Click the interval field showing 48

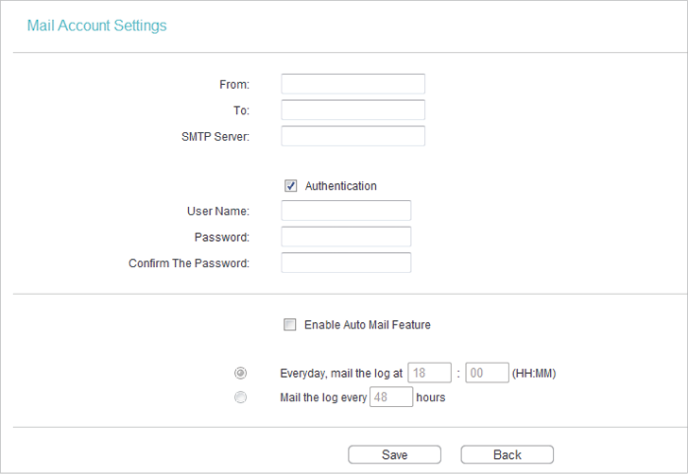tap(391, 397)
